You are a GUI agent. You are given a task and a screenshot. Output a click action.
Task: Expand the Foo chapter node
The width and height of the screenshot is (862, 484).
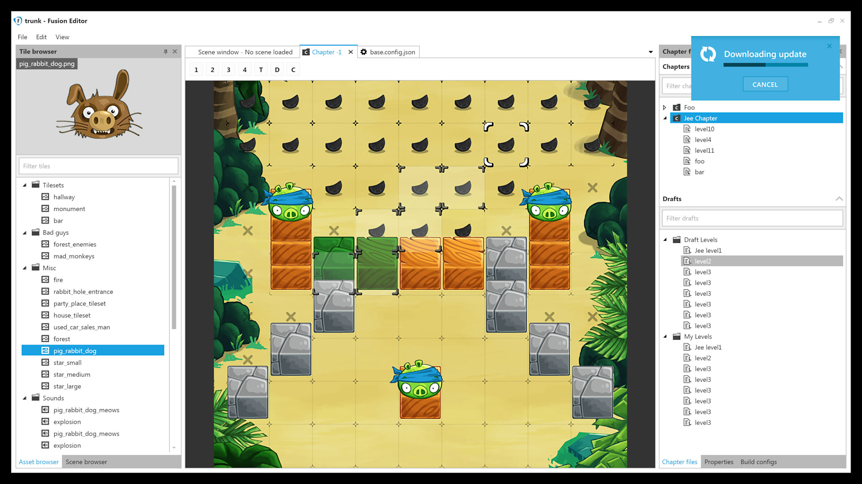click(664, 108)
